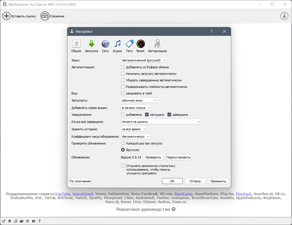Click the Слежение binoculars icon
292x225 pixels.
(45, 16)
